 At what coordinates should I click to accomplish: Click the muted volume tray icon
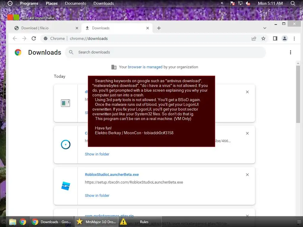(x=248, y=3)
